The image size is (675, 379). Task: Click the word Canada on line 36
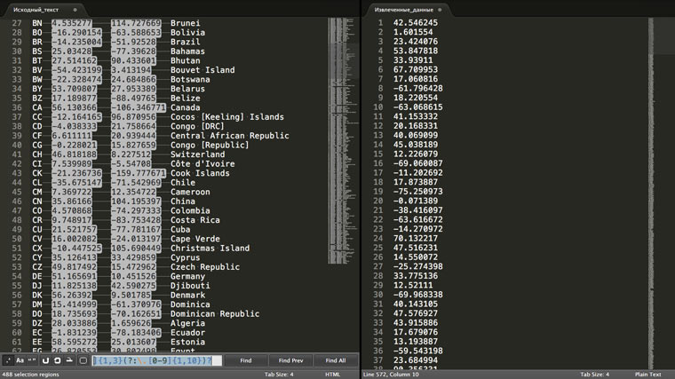coord(185,107)
